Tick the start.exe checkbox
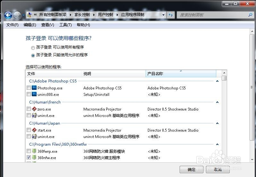 coord(29,130)
